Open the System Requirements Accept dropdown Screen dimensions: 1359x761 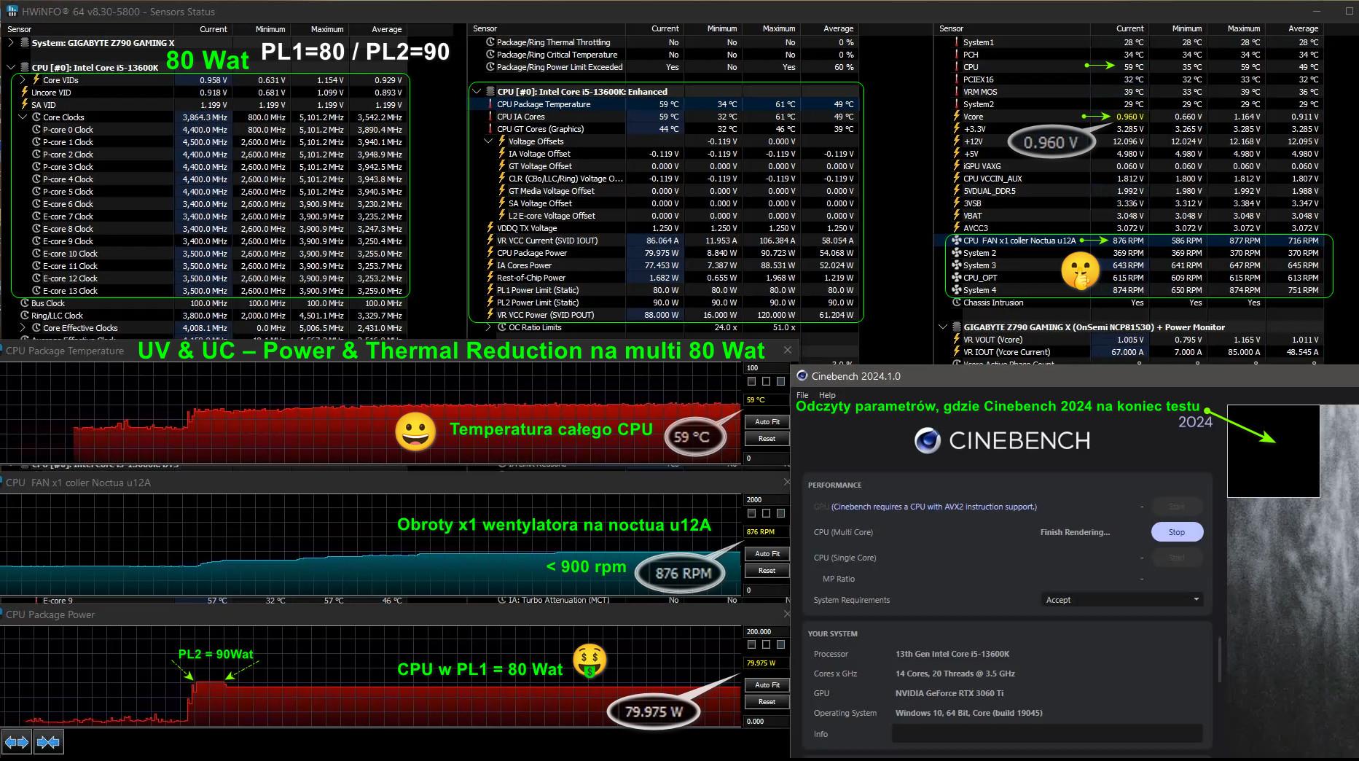coord(1121,600)
